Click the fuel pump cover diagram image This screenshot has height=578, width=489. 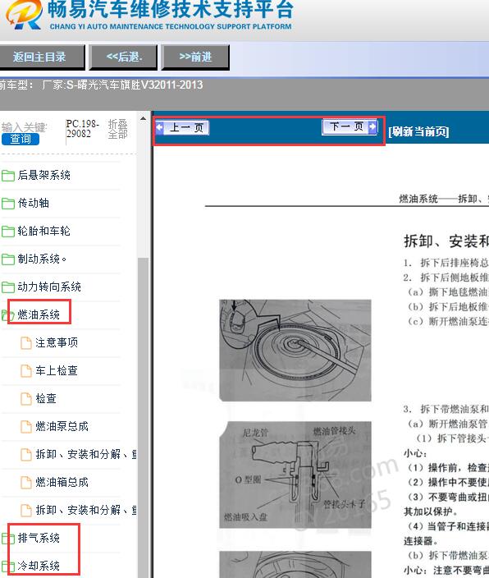[x=295, y=351]
